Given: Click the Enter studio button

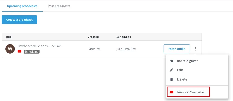Looking at the screenshot, I should pyautogui.click(x=177, y=49).
